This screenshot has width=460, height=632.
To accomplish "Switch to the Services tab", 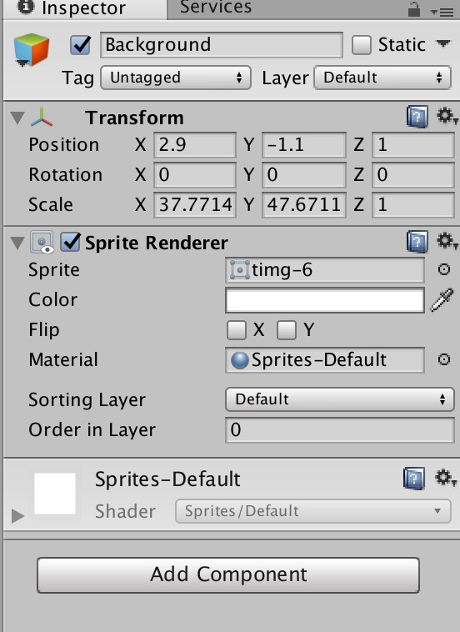I will coord(216,8).
